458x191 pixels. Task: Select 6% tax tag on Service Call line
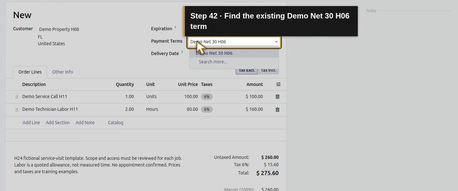[207, 97]
